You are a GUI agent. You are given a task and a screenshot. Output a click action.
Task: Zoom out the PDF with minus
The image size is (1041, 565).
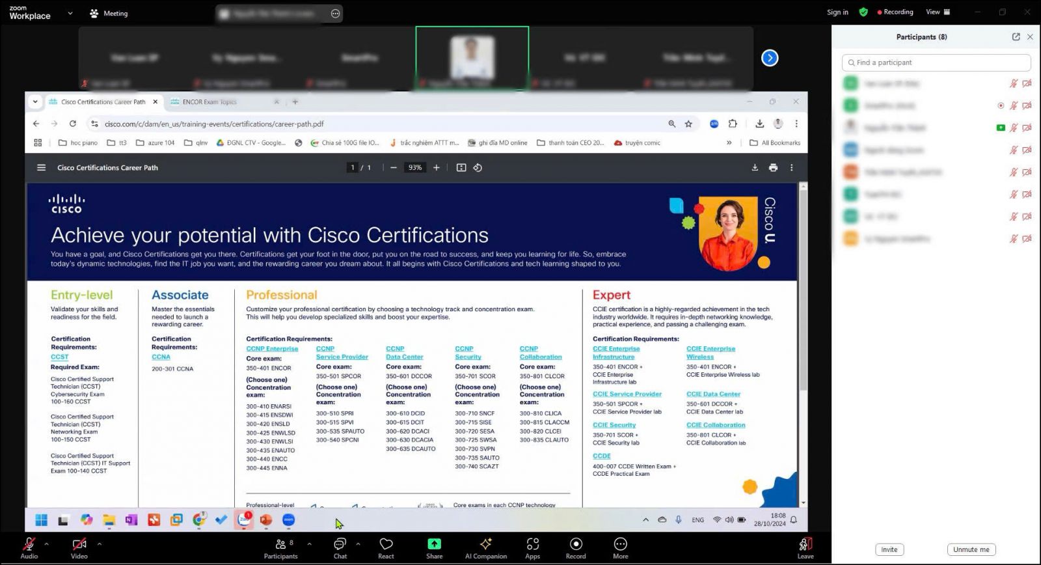pos(394,167)
